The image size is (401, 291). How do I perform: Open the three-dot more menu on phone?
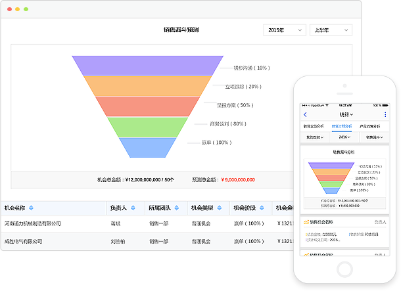pos(385,115)
